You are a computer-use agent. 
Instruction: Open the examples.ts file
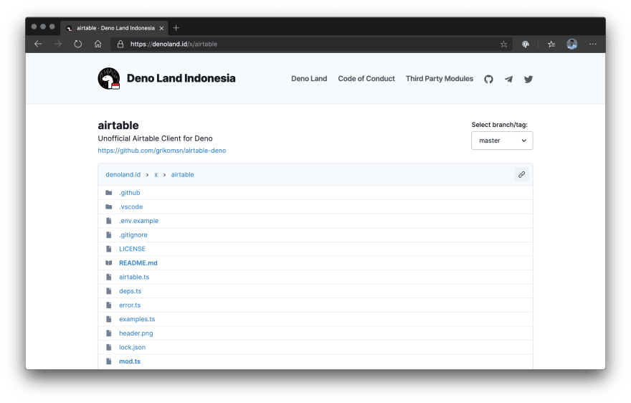point(137,319)
